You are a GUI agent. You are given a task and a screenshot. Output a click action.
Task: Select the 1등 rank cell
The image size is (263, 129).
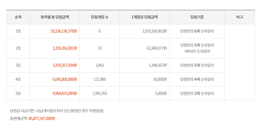(x=18, y=31)
